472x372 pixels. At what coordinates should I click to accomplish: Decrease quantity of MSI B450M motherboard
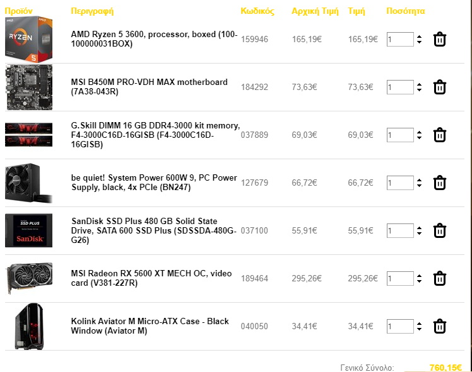420,90
